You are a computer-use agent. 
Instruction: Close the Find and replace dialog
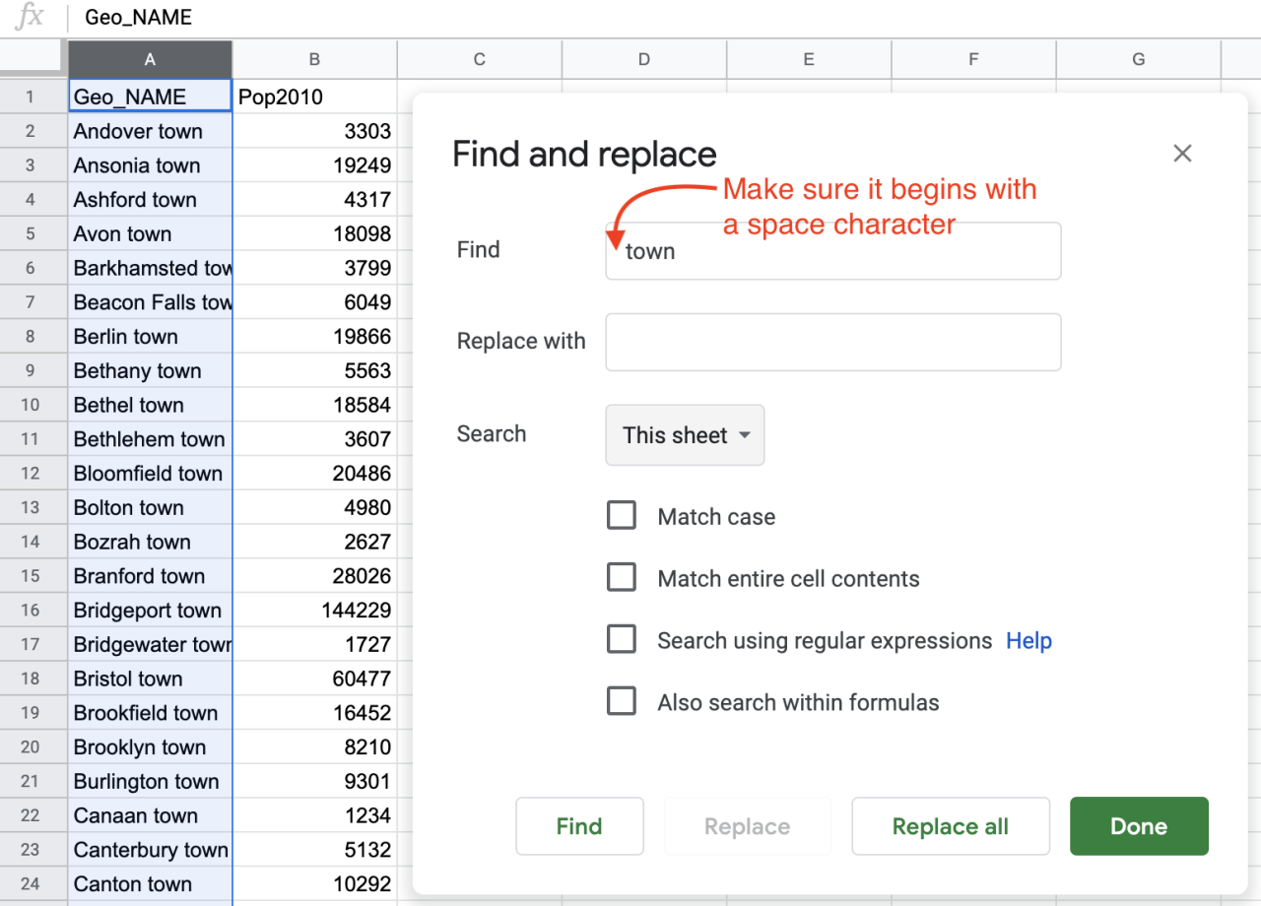(x=1181, y=153)
